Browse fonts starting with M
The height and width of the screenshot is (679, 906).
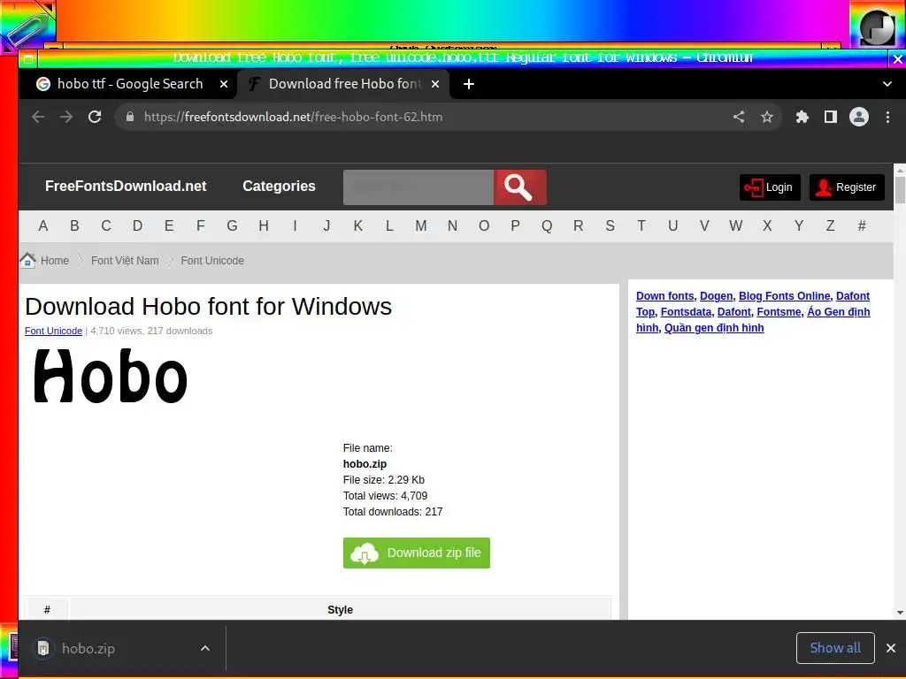point(420,226)
